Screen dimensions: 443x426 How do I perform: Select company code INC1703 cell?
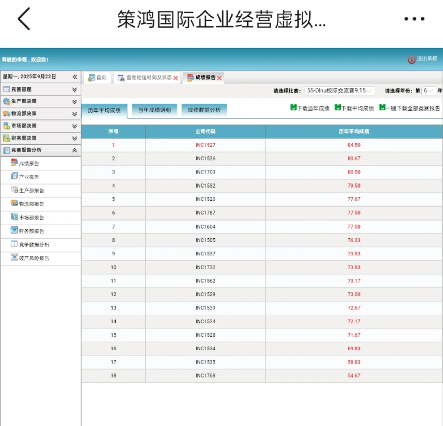click(x=205, y=172)
